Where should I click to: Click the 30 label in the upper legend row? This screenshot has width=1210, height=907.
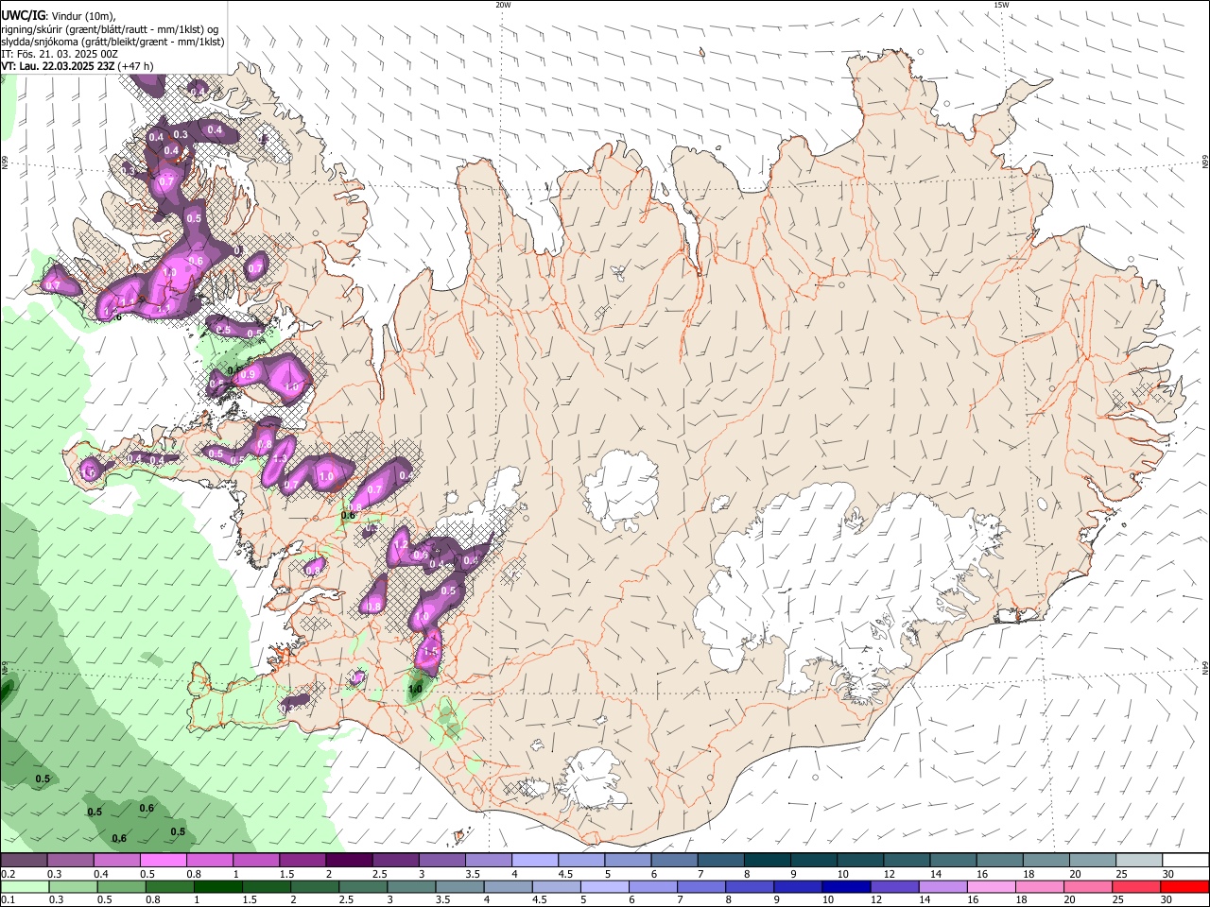[x=1168, y=874]
